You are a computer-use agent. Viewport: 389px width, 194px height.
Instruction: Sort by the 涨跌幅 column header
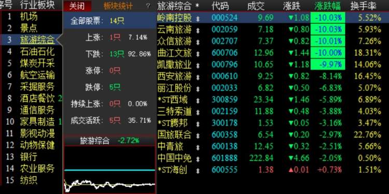327,6
